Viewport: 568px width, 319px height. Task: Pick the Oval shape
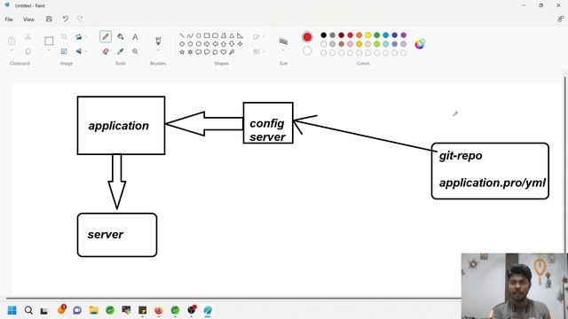(x=199, y=35)
